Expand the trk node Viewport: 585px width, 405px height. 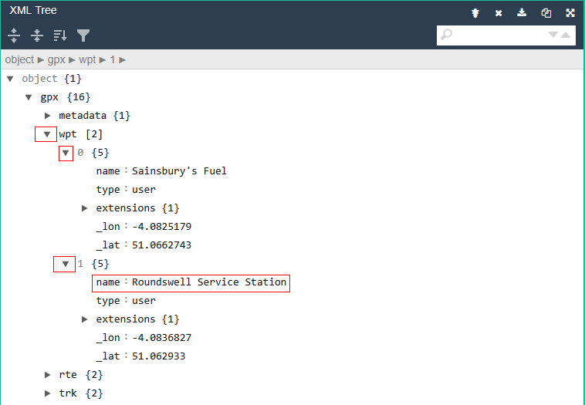tap(48, 393)
